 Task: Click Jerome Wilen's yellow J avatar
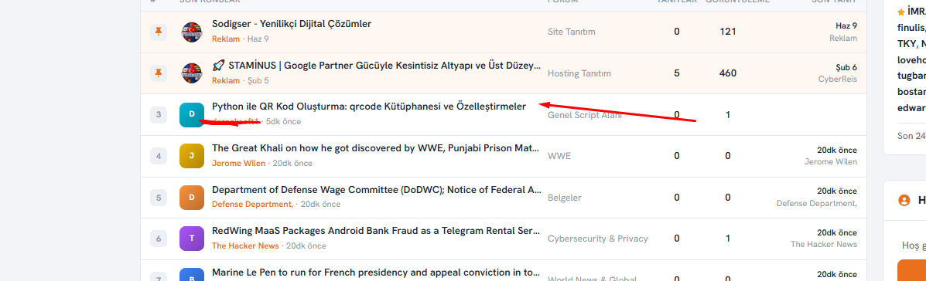point(192,155)
